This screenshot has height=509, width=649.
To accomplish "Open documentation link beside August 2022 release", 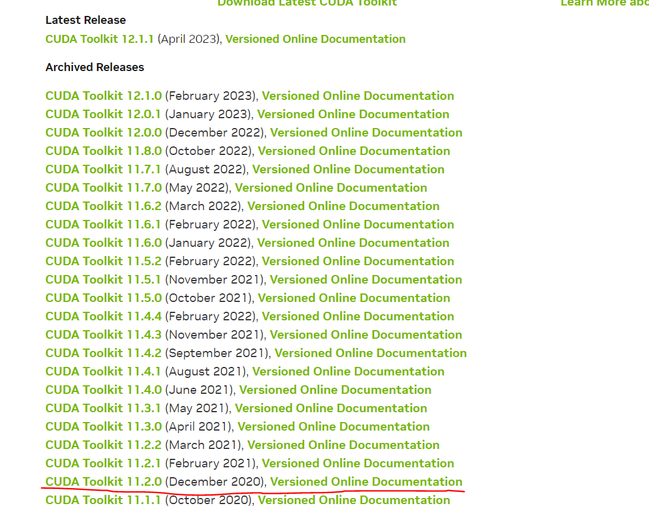I will pyautogui.click(x=349, y=169).
